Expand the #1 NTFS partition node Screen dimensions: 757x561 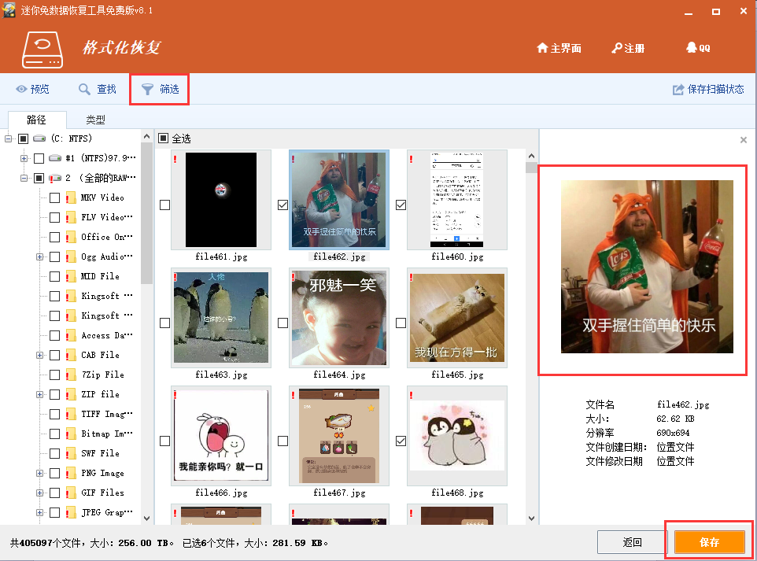24,158
